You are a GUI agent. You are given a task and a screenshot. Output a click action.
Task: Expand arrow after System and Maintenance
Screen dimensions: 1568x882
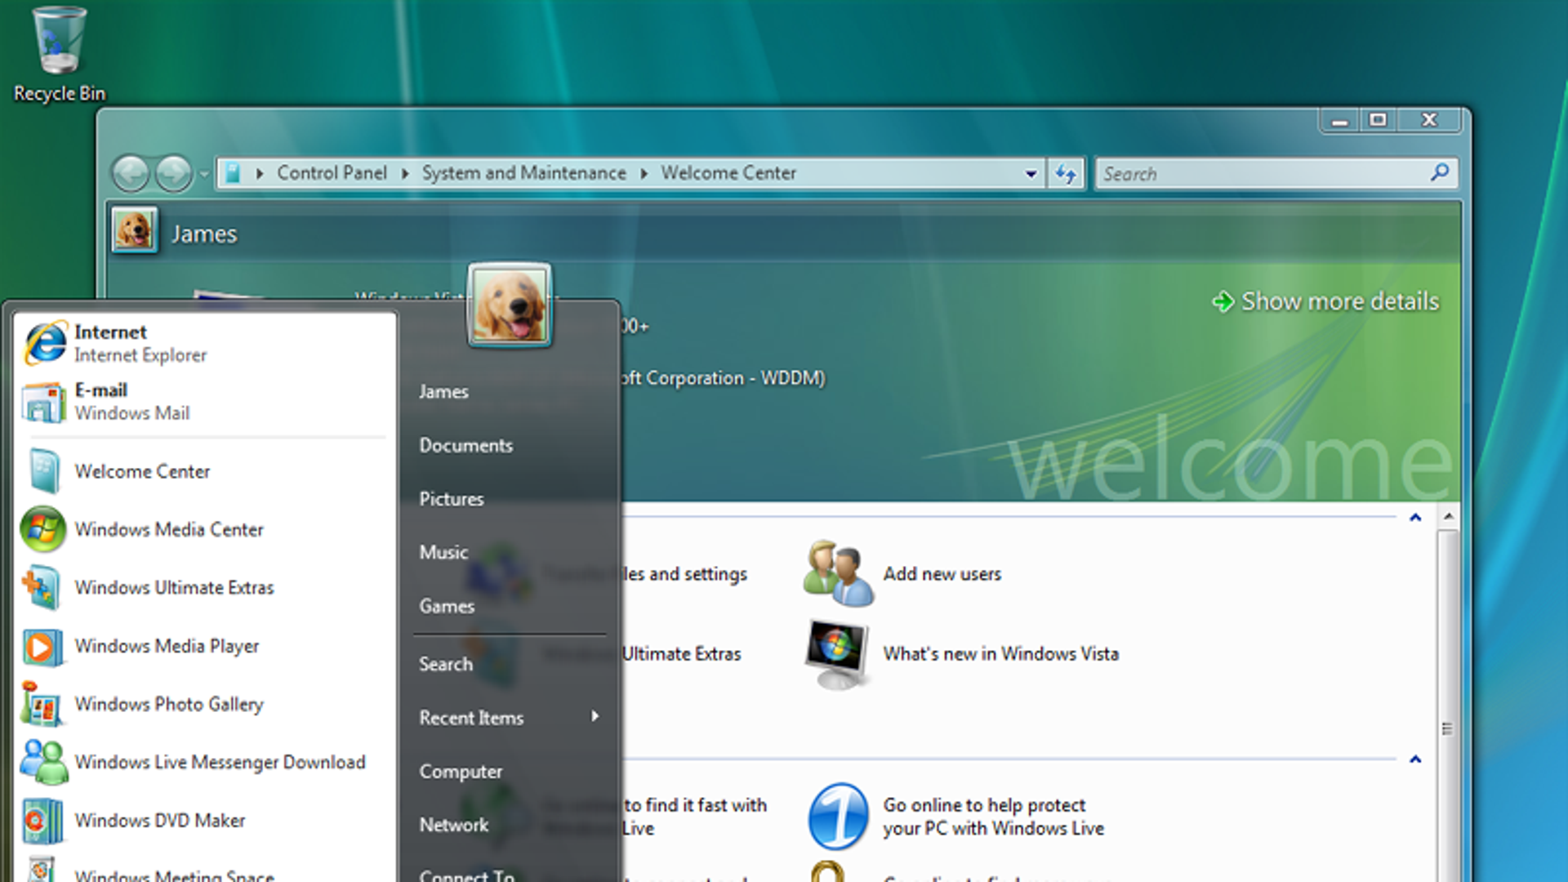tap(644, 173)
